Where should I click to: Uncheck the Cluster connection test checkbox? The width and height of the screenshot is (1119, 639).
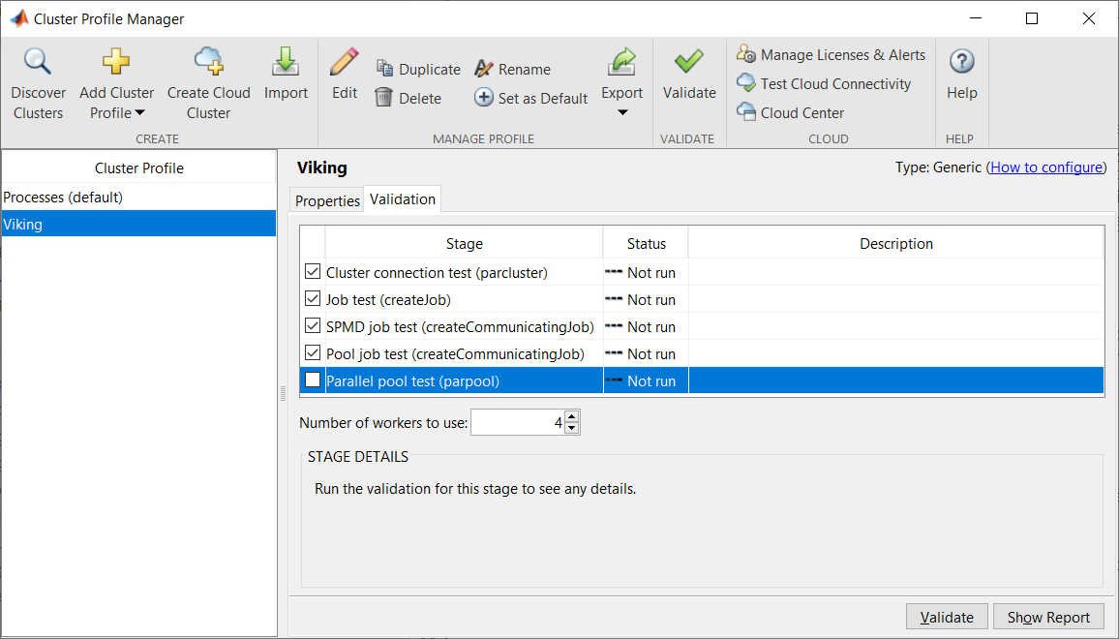tap(313, 272)
